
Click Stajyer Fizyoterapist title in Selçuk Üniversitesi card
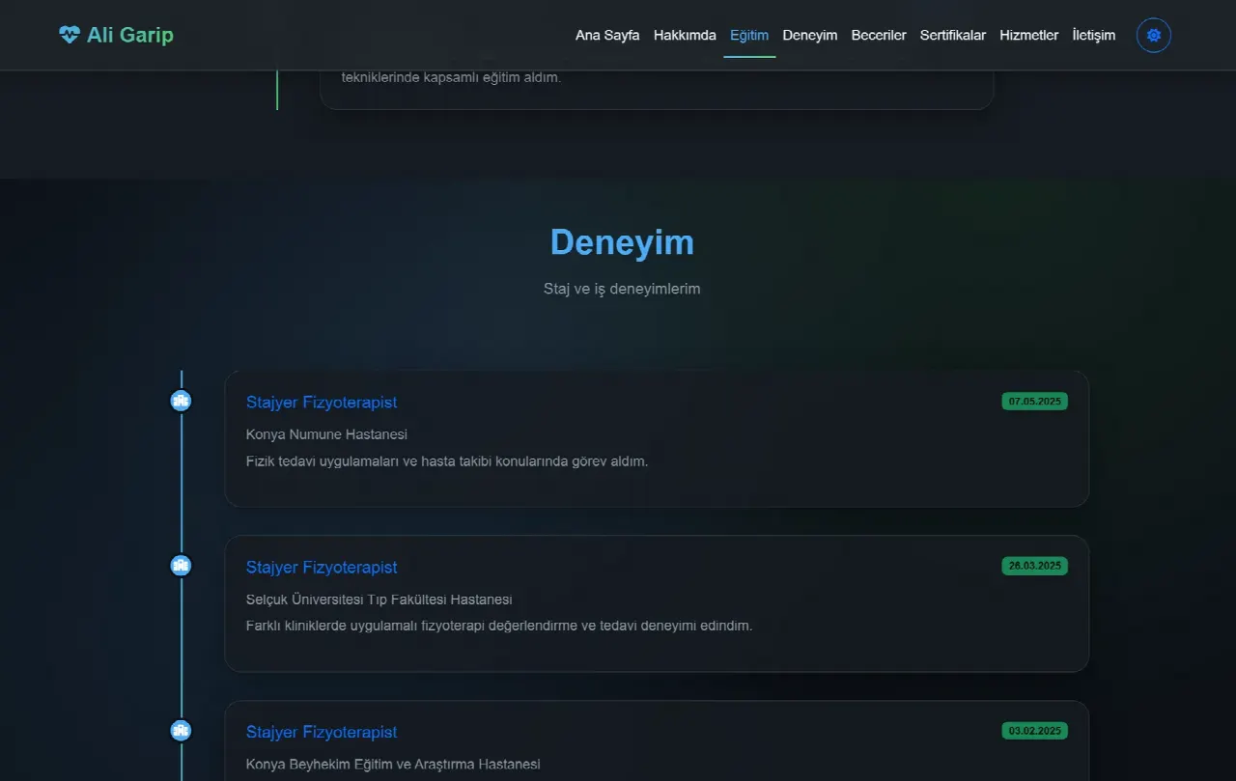[x=322, y=568]
